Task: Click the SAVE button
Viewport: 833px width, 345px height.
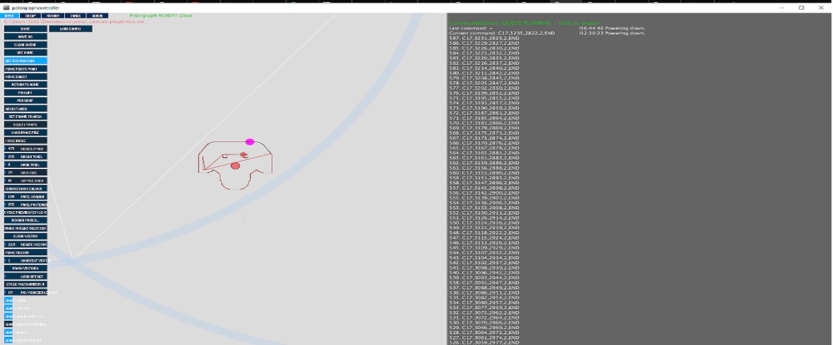Action: 26,29
